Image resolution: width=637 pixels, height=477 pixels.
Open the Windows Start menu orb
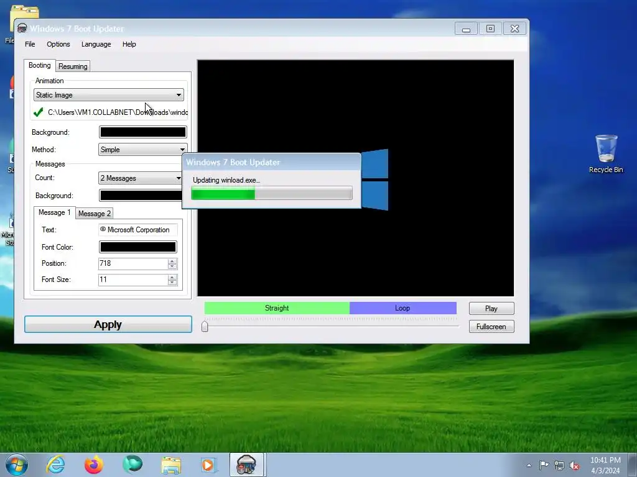pos(17,465)
